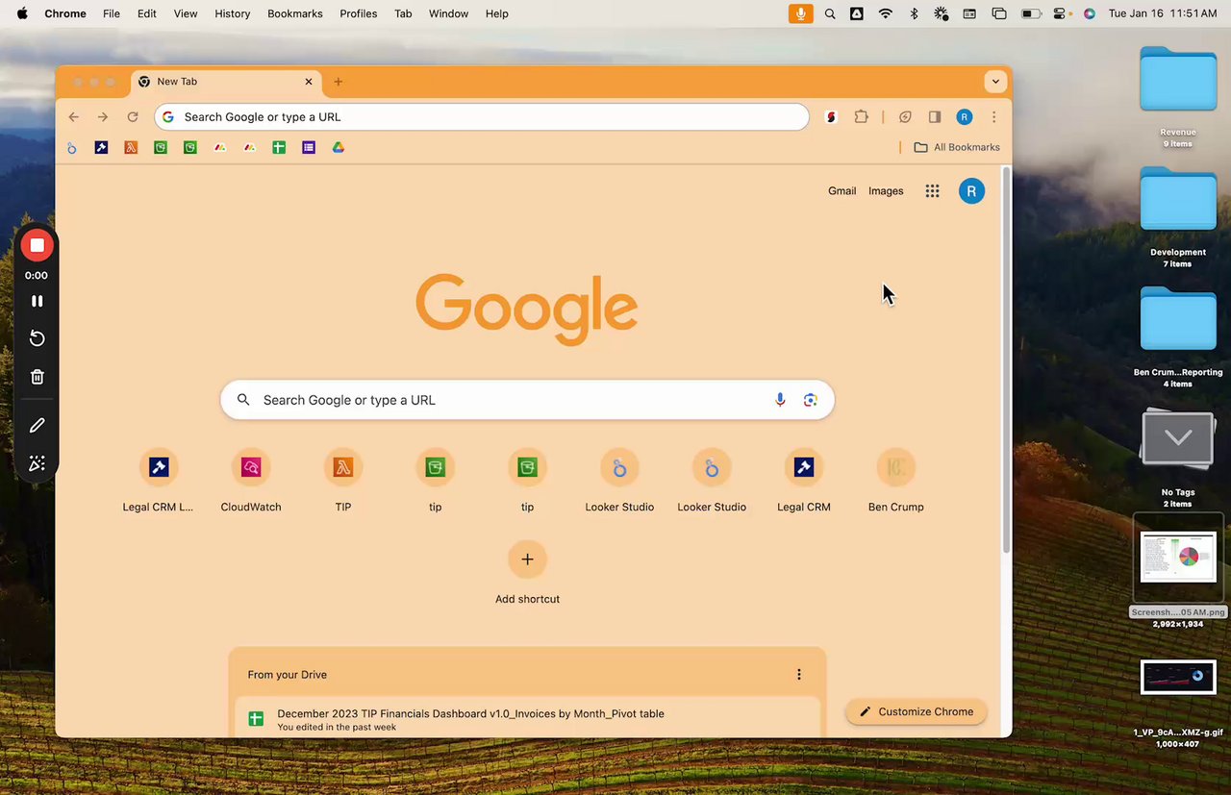Open the View menu
Screen dimensions: 1231x795
coord(186,13)
